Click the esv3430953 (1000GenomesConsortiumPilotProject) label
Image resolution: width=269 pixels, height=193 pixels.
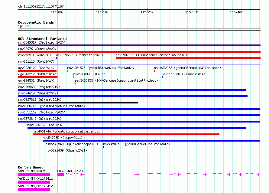click(116, 80)
